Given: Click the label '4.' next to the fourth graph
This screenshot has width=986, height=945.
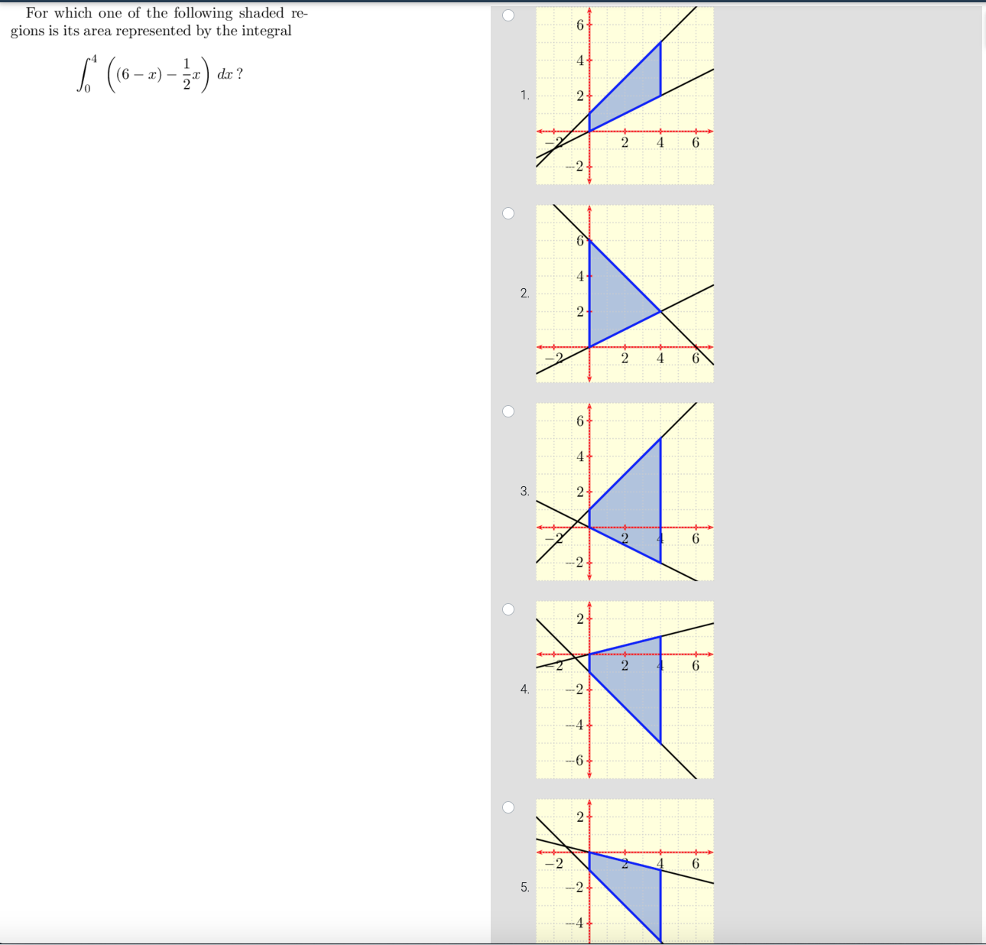Looking at the screenshot, I should (x=524, y=689).
